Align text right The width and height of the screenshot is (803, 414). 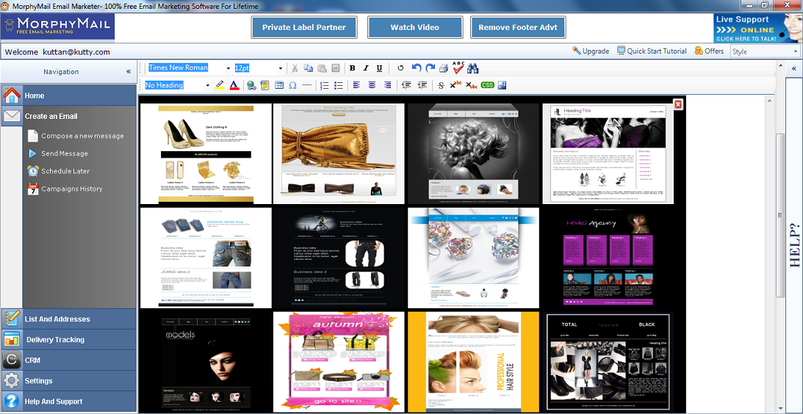(387, 85)
